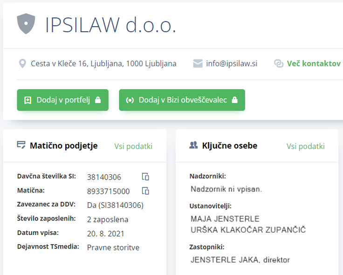Image resolution: width=343 pixels, height=275 pixels.
Task: Click the Število zaposlenih: label
Action: pyautogui.click(x=47, y=218)
